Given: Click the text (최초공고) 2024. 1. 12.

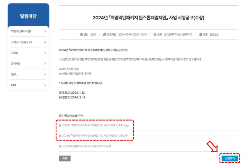Looking at the screenshot, I should tap(72, 93).
